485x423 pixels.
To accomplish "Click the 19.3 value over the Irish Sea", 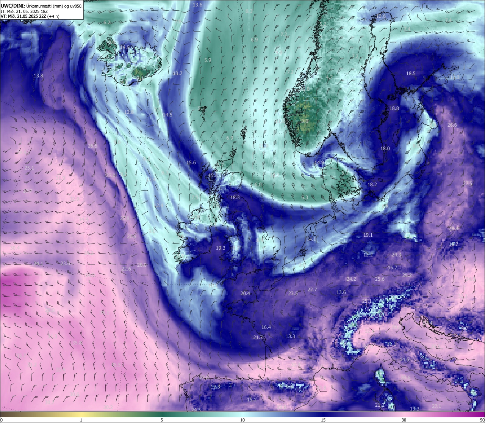I will (221, 248).
